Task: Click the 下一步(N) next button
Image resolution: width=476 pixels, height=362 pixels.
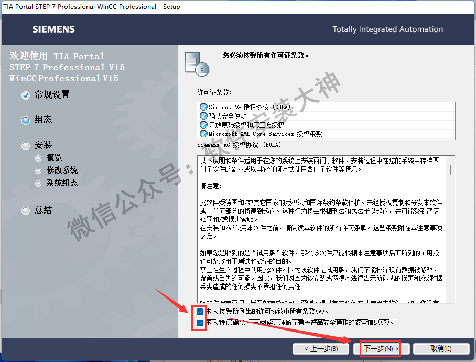Action: [382, 349]
